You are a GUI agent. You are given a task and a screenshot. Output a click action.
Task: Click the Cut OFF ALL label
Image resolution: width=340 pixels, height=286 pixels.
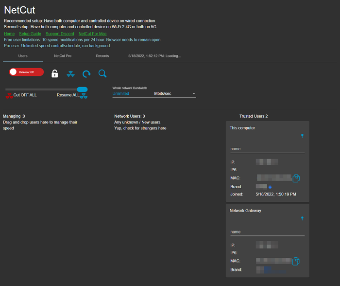[x=25, y=95]
